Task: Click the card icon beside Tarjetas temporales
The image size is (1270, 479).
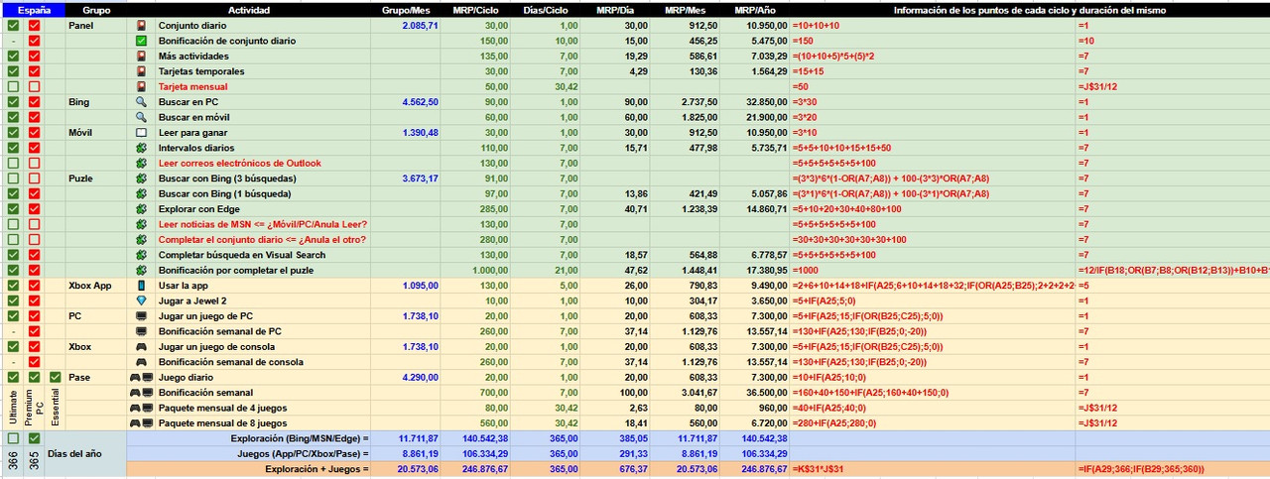Action: point(141,71)
